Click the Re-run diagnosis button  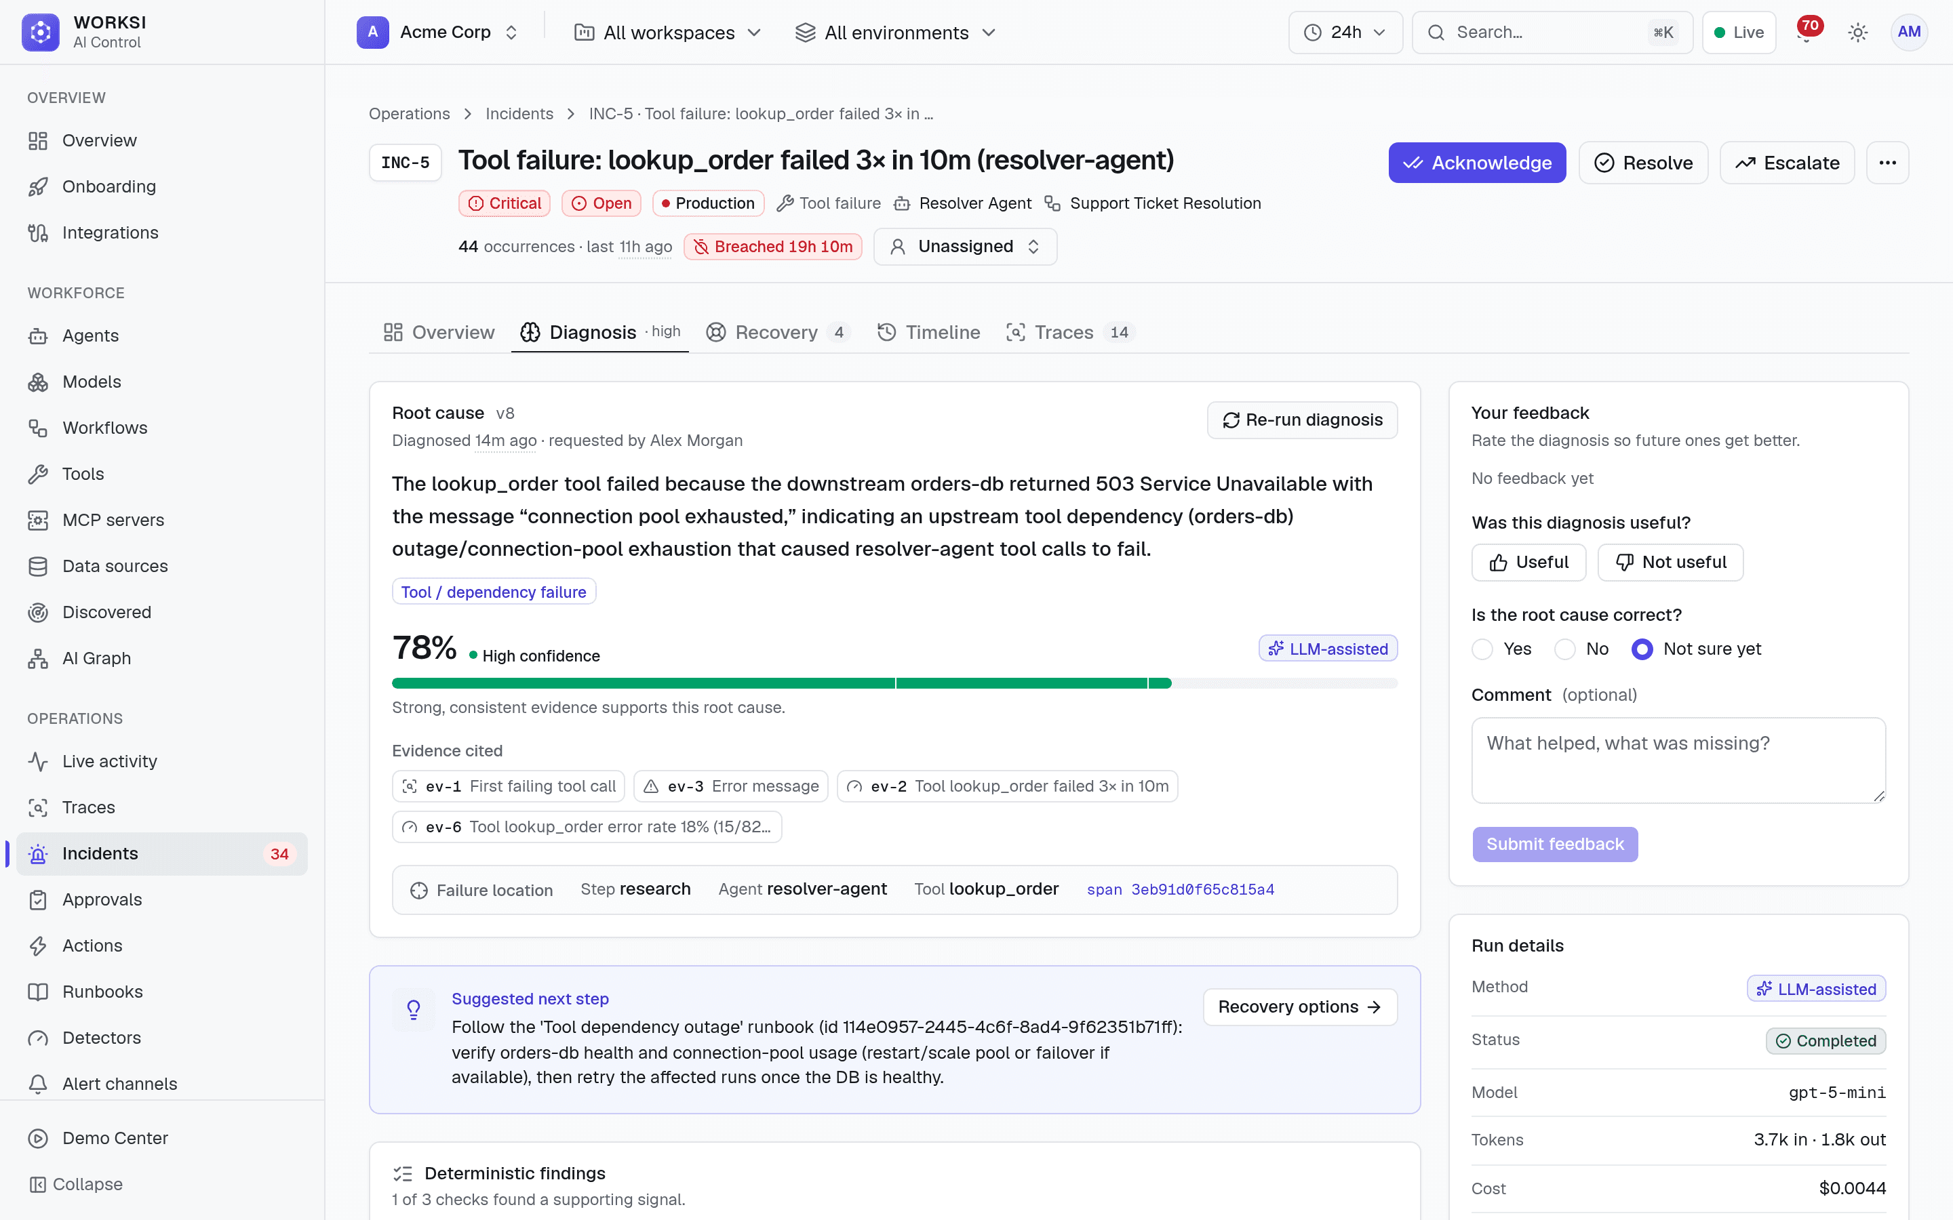pos(1302,420)
